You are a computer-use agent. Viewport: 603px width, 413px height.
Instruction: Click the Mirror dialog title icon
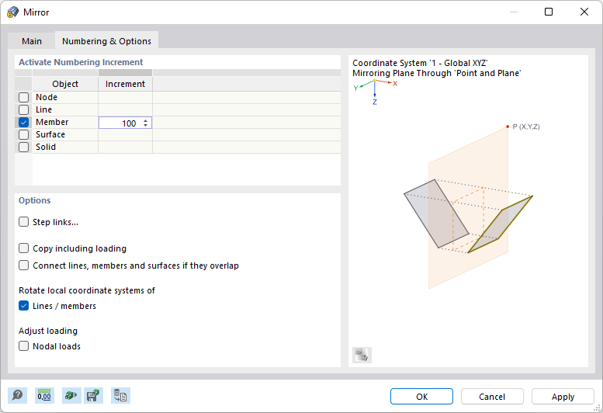pos(13,12)
